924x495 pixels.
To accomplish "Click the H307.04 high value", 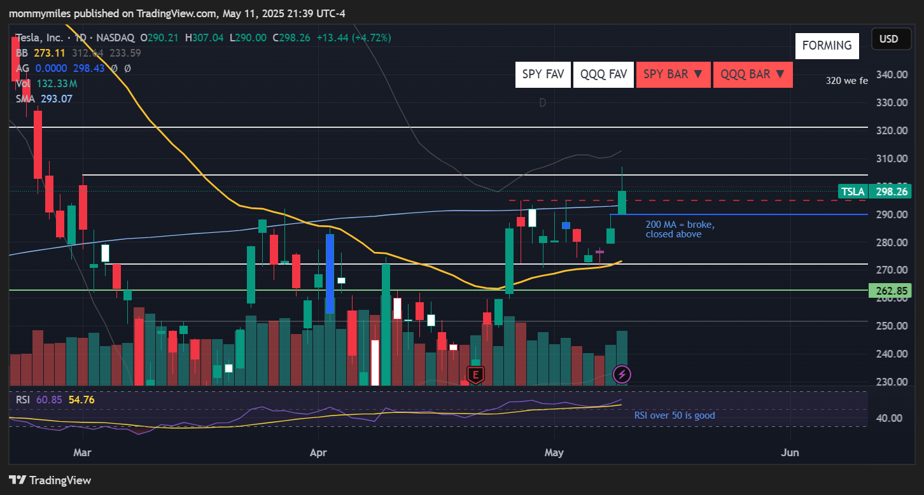I will tap(204, 38).
